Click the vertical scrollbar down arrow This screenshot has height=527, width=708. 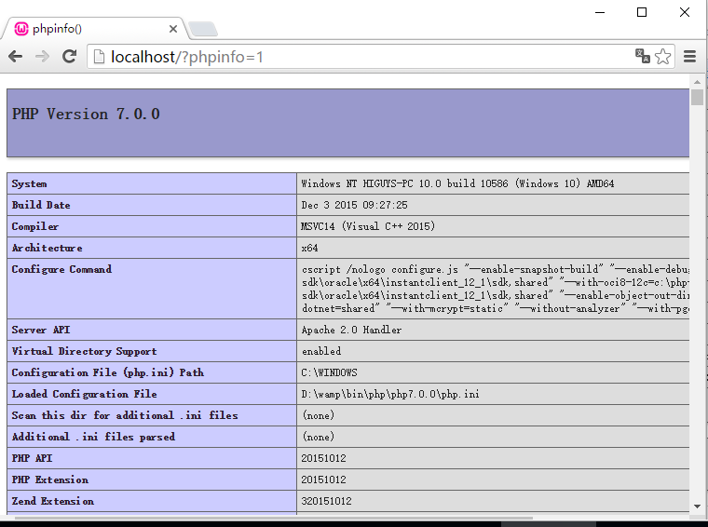pyautogui.click(x=697, y=507)
